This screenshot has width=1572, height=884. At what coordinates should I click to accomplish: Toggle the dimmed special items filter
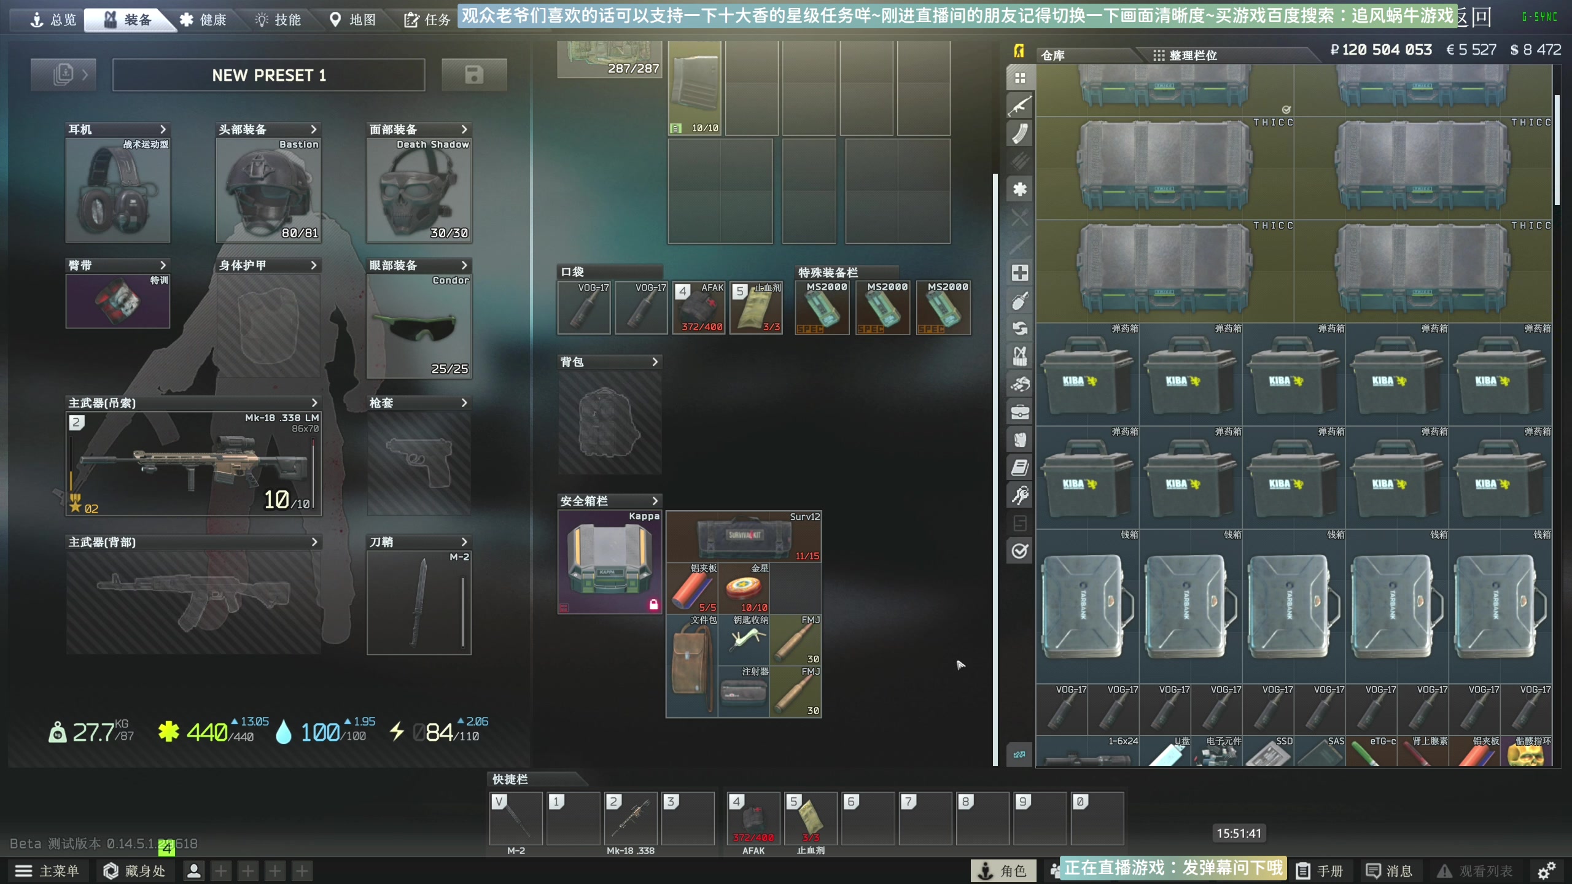coord(1020,523)
